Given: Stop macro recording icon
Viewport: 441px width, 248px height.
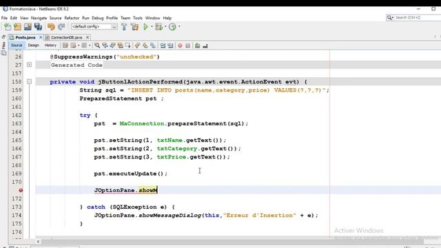Looking at the screenshot, I should [x=188, y=45].
